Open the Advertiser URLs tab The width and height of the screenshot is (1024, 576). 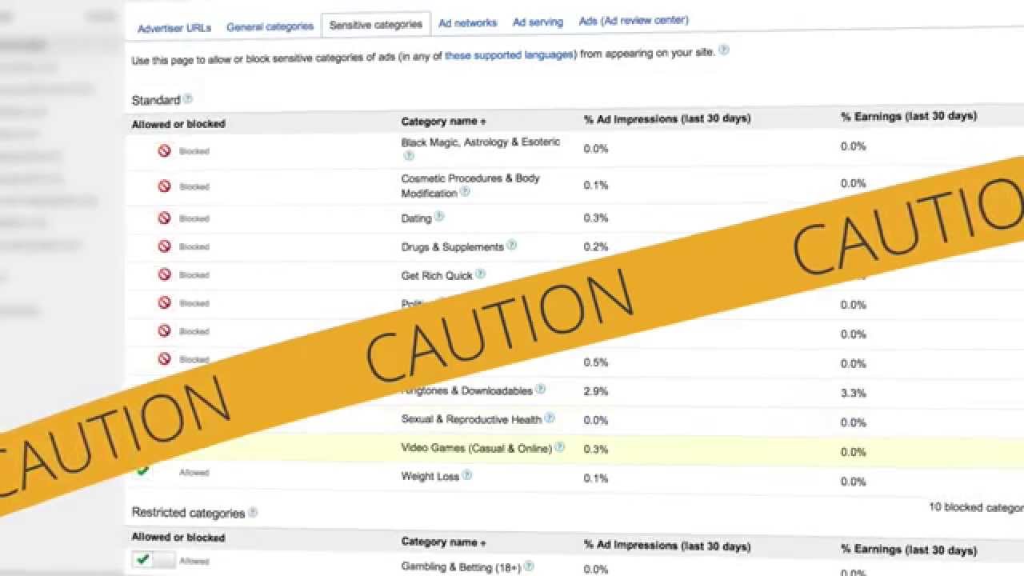point(174,28)
